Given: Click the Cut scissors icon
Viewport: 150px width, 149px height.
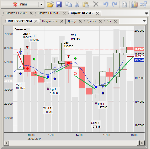Looking at the screenshot, I should [77, 4].
